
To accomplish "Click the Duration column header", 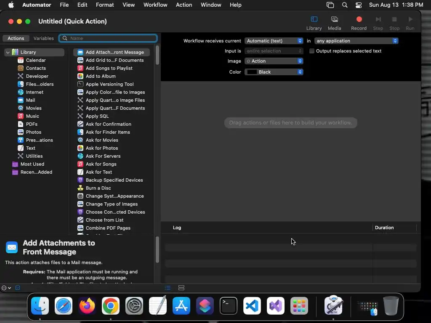I will click(384, 228).
